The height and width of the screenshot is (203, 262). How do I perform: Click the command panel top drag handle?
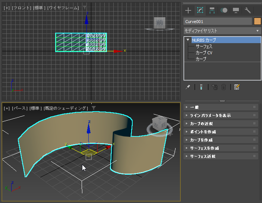pos(222,3)
